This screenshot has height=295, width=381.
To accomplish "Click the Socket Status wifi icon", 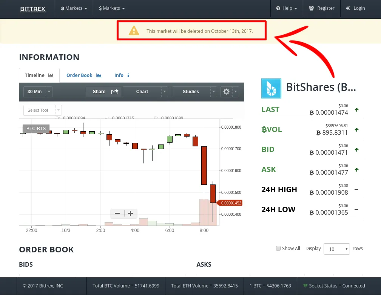I will point(305,286).
